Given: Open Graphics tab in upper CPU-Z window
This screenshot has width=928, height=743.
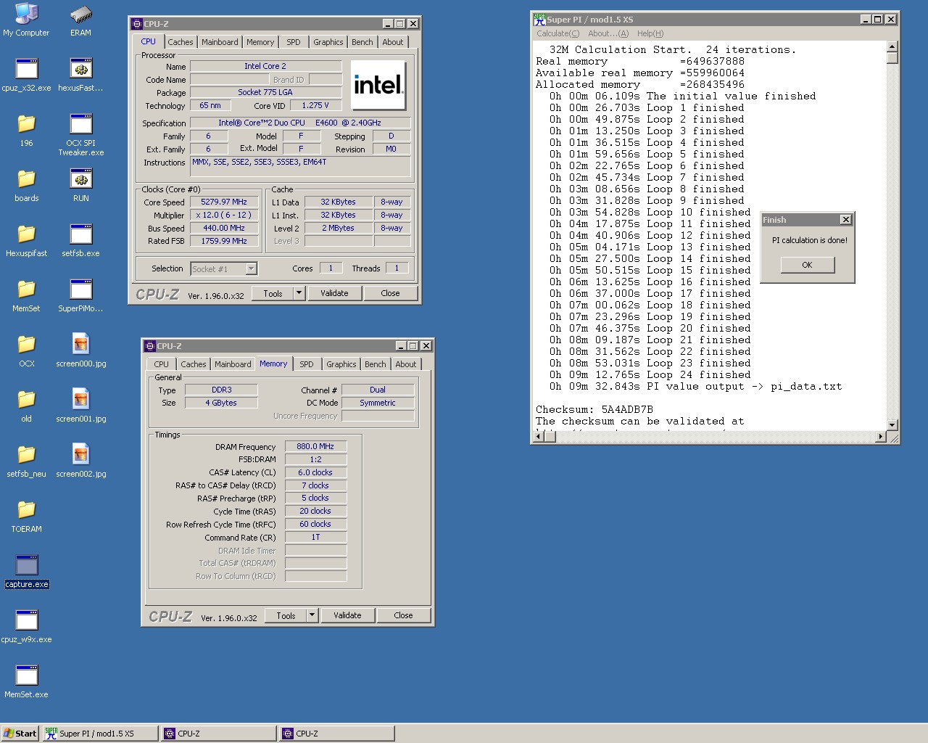Looking at the screenshot, I should [x=328, y=42].
